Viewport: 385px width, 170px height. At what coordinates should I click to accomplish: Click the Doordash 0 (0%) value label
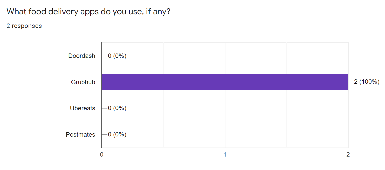pos(117,56)
